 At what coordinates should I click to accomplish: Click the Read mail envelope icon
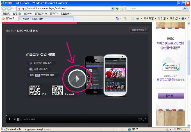pyautogui.click(x=133, y=19)
